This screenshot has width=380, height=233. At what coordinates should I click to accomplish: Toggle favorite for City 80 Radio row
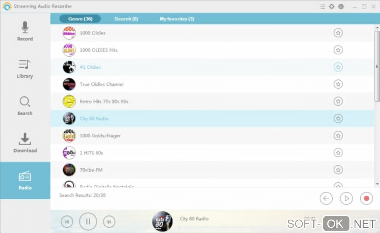pos(338,118)
